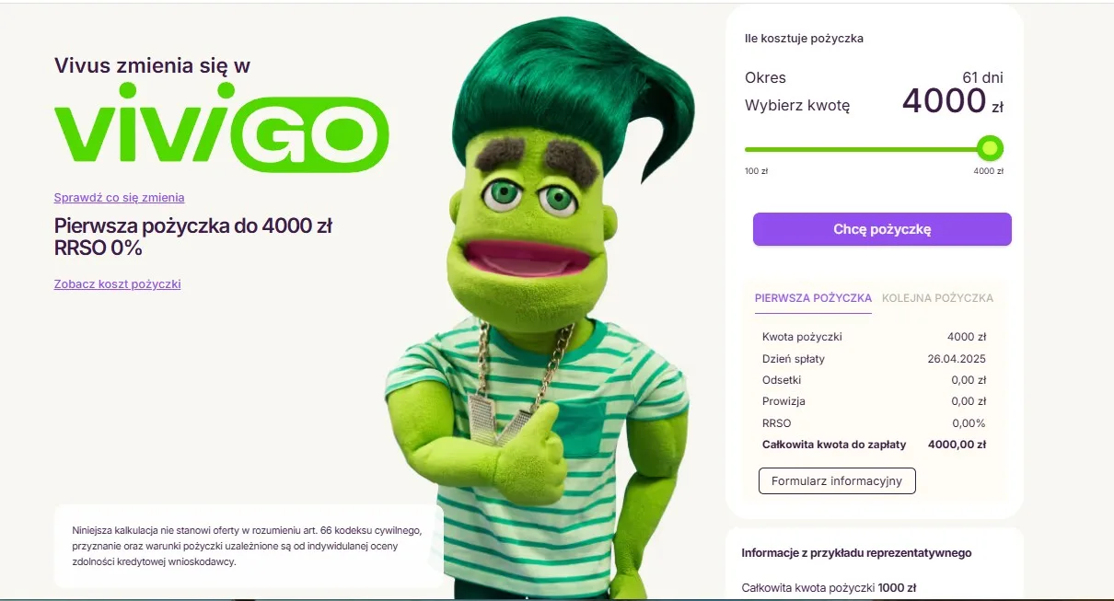
Task: Click the round green loan amount slider handle
Action: pos(990,148)
